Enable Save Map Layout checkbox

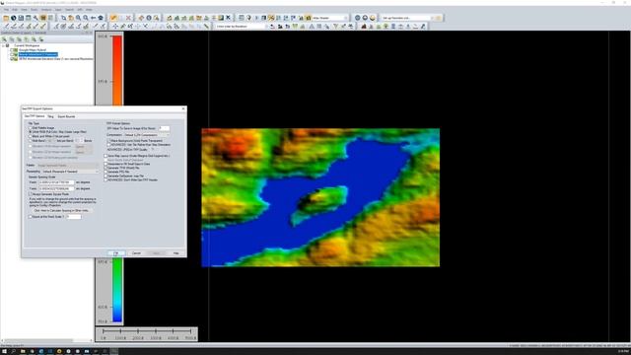point(105,156)
